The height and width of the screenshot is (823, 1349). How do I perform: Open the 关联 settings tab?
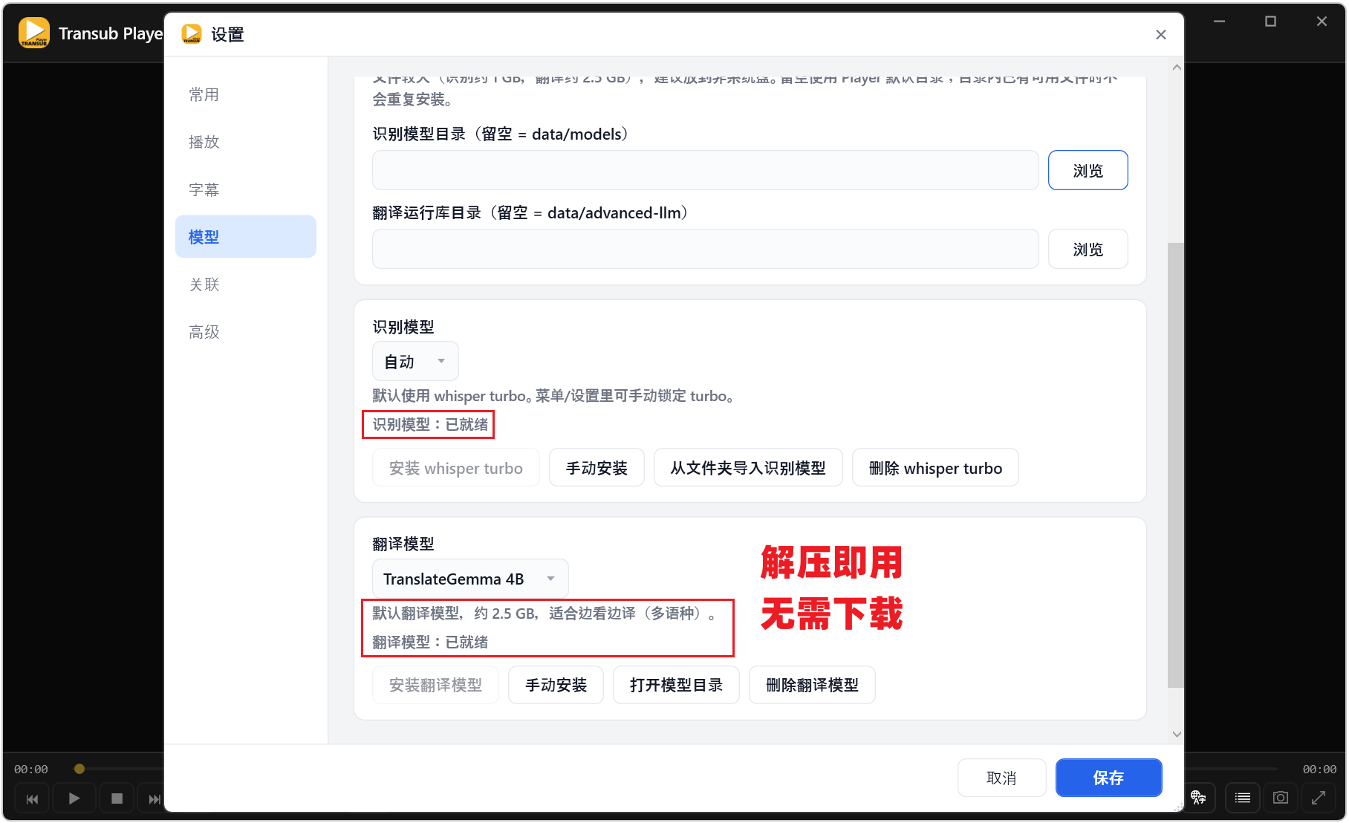coord(246,284)
